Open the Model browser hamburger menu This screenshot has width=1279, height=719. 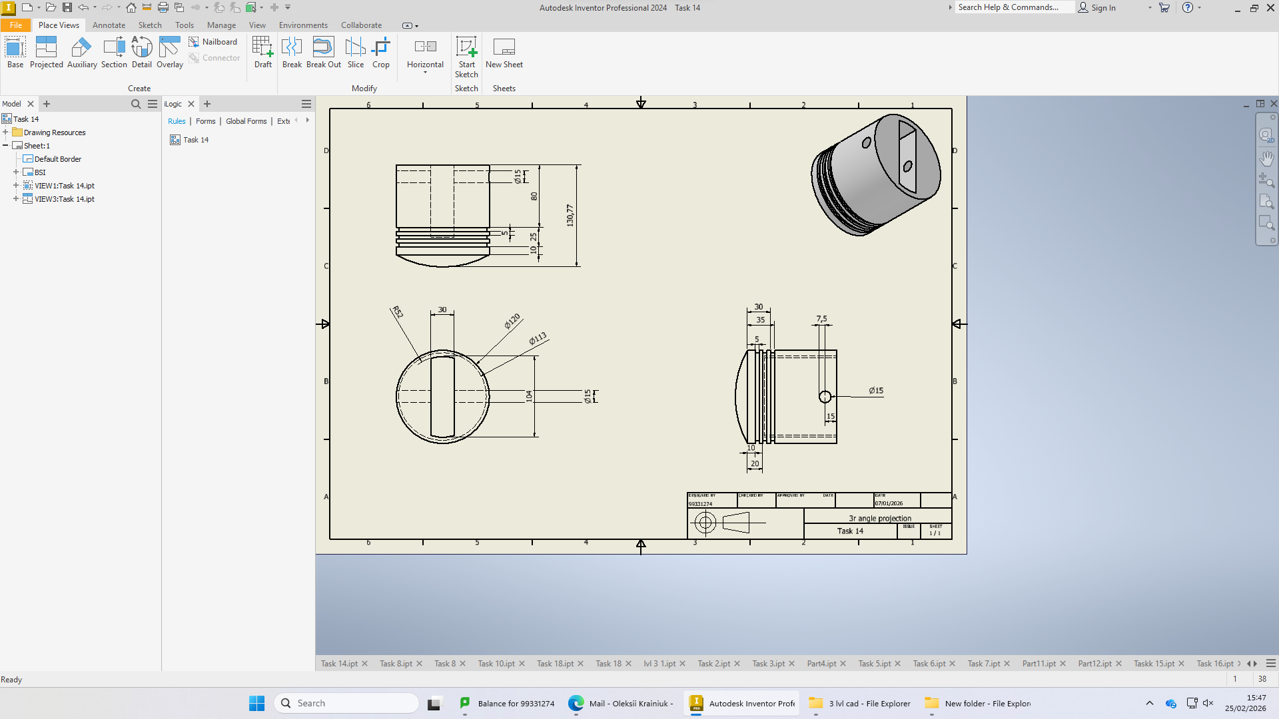[153, 104]
